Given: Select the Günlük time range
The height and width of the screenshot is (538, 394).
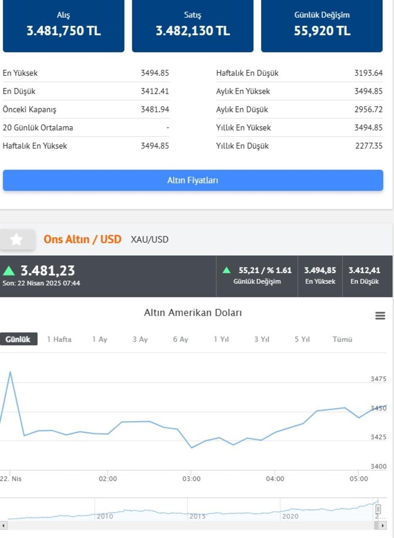Looking at the screenshot, I should tap(18, 339).
